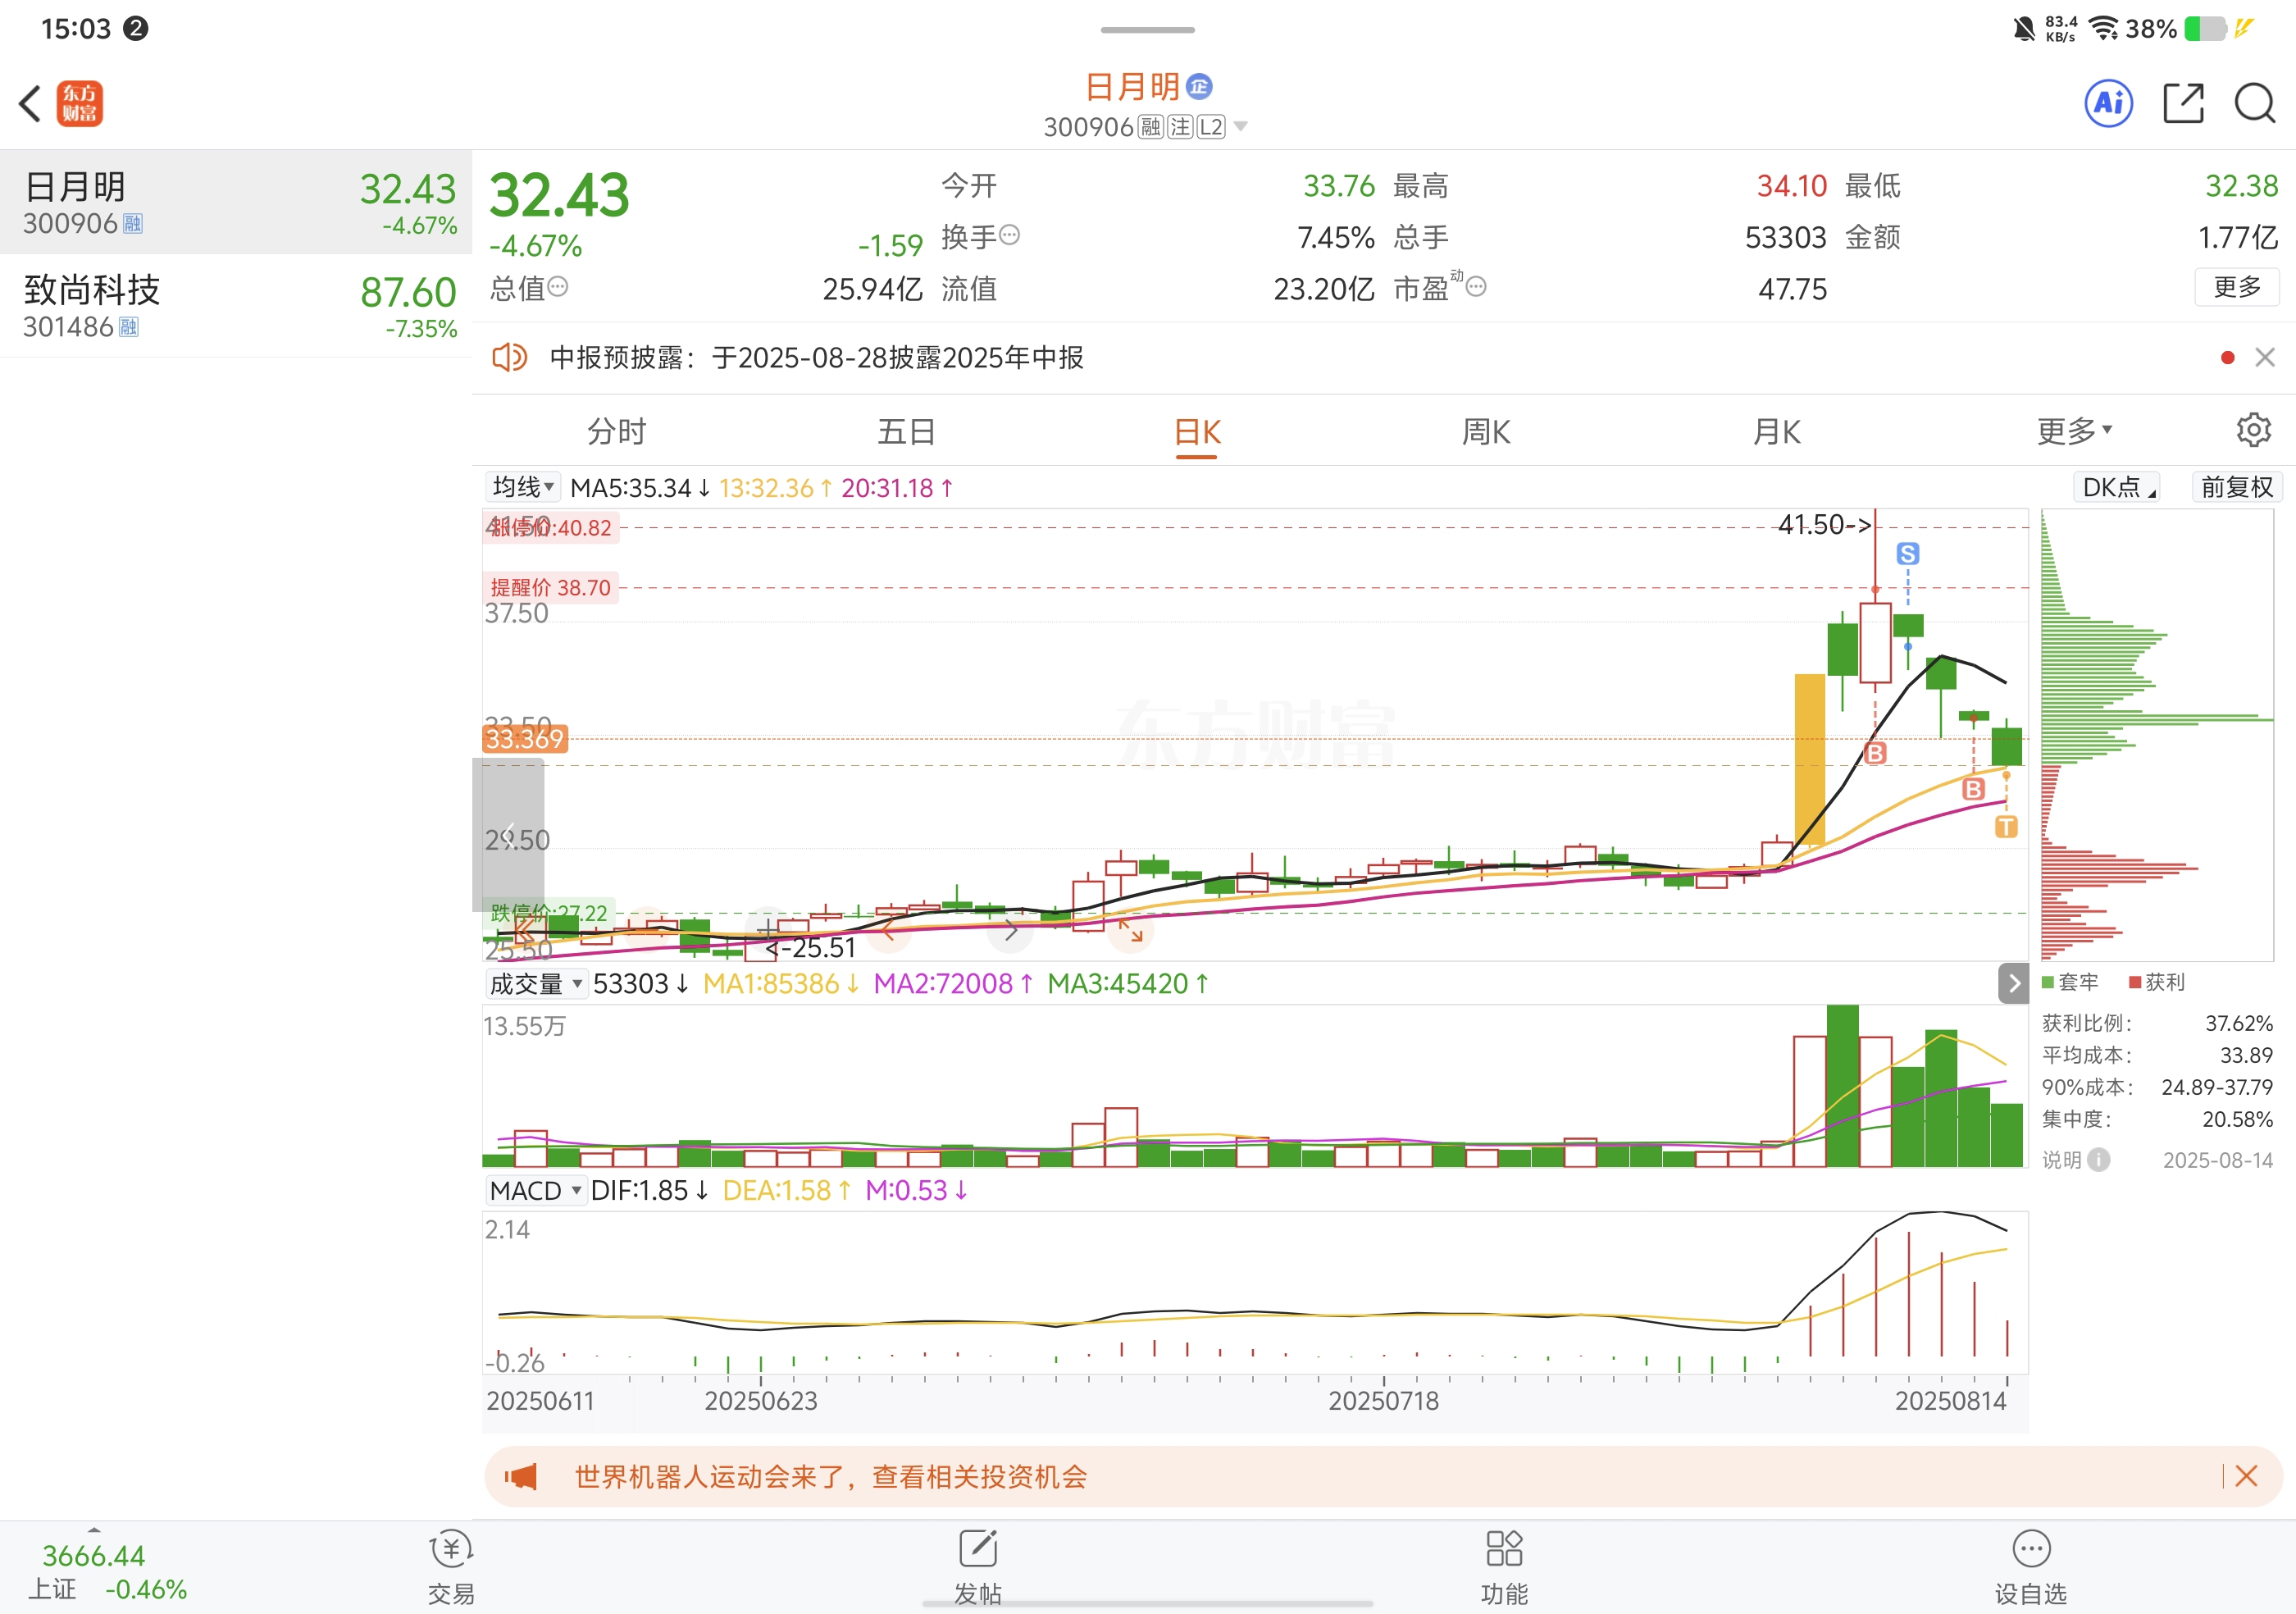Viewport: 2296px width, 1614px height.
Task: Open the MACD indicator dropdown
Action: pyautogui.click(x=536, y=1190)
